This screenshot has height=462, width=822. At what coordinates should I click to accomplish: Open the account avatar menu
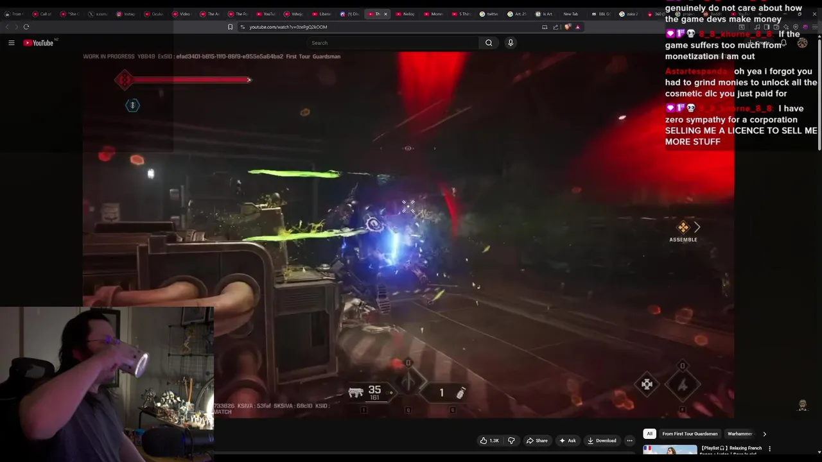coord(802,43)
